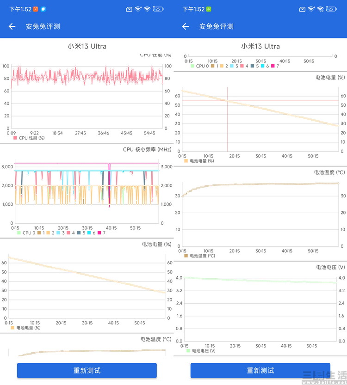This screenshot has height=385, width=347.
Task: Tap 电池电量 (%) title on the right screen
Action: [330, 78]
